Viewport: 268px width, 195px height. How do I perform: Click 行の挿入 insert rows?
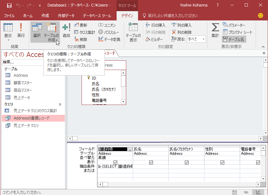pyautogui.click(x=155, y=25)
